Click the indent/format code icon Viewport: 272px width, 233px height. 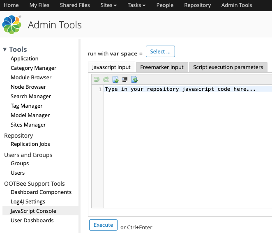pyautogui.click(x=125, y=79)
